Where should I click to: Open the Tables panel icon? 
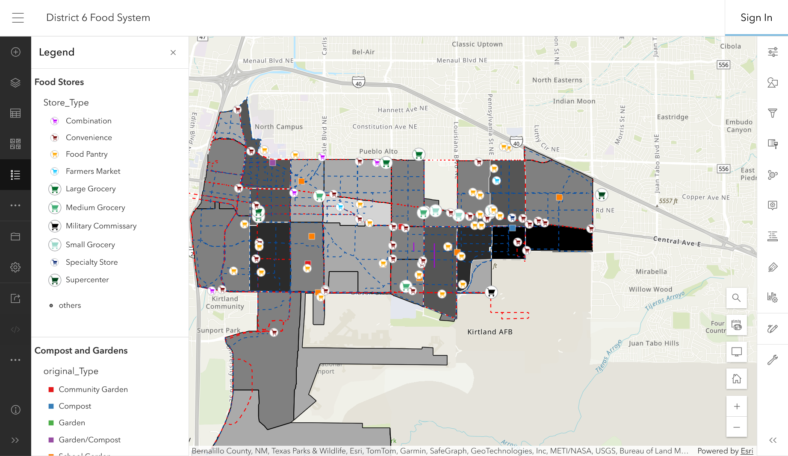(x=15, y=113)
